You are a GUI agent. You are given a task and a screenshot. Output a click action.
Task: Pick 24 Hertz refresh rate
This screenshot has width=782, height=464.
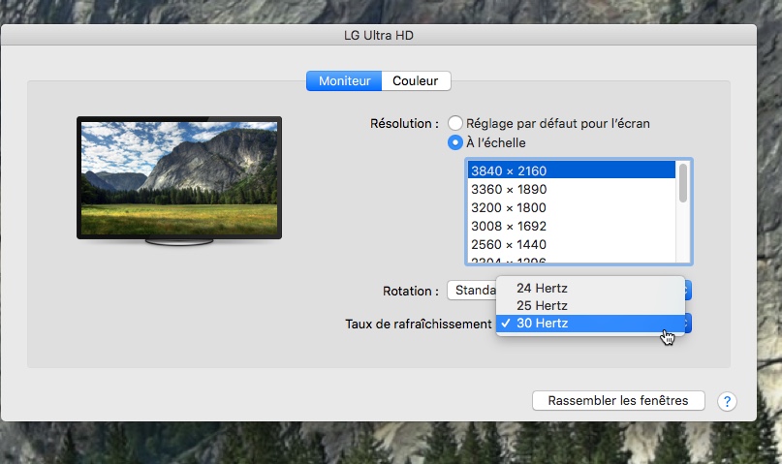pos(590,288)
